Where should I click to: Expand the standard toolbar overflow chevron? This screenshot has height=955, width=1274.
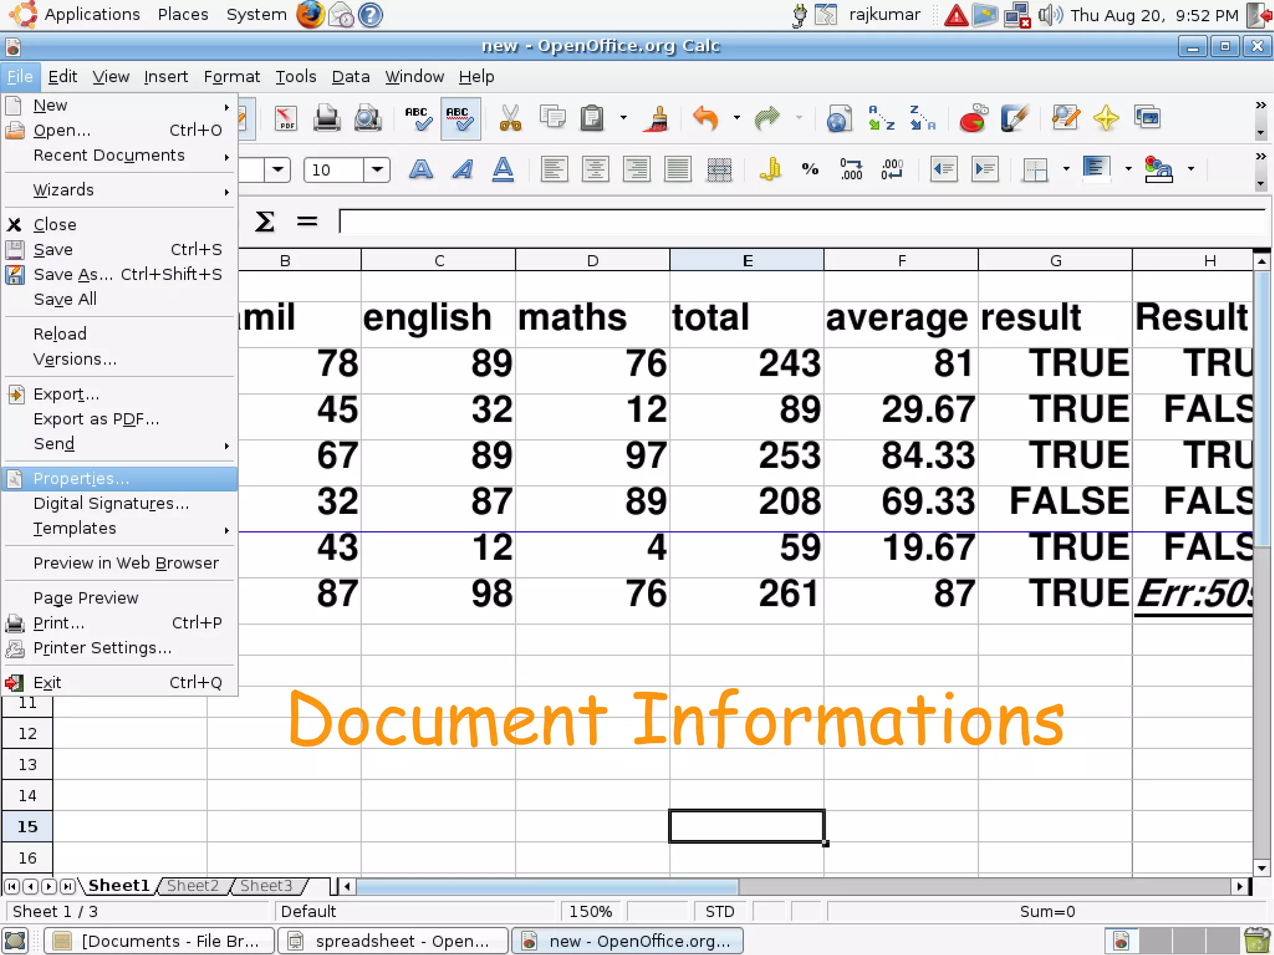1261,105
